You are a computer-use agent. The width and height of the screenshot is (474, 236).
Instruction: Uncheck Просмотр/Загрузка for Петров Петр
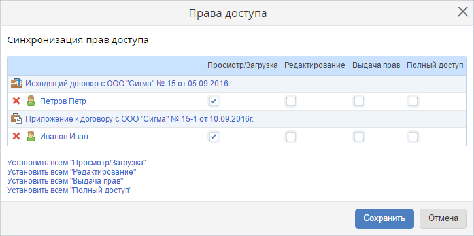tap(214, 101)
